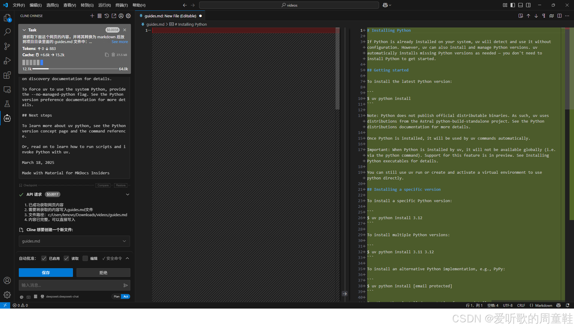The image size is (574, 328).
Task: Open the Testing flask view
Action: point(7,104)
